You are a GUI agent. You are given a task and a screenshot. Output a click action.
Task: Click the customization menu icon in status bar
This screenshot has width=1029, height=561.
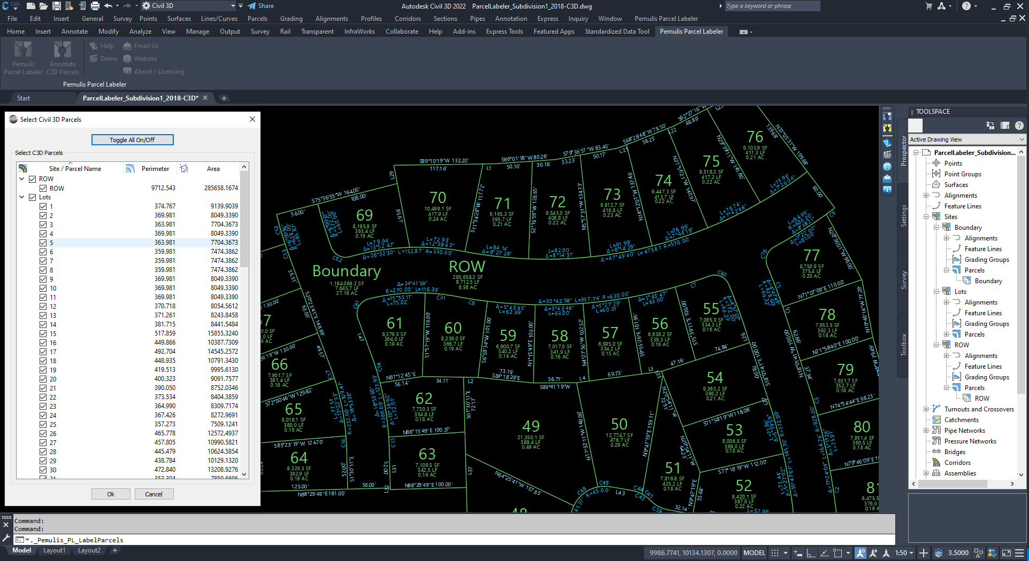coord(1019,553)
